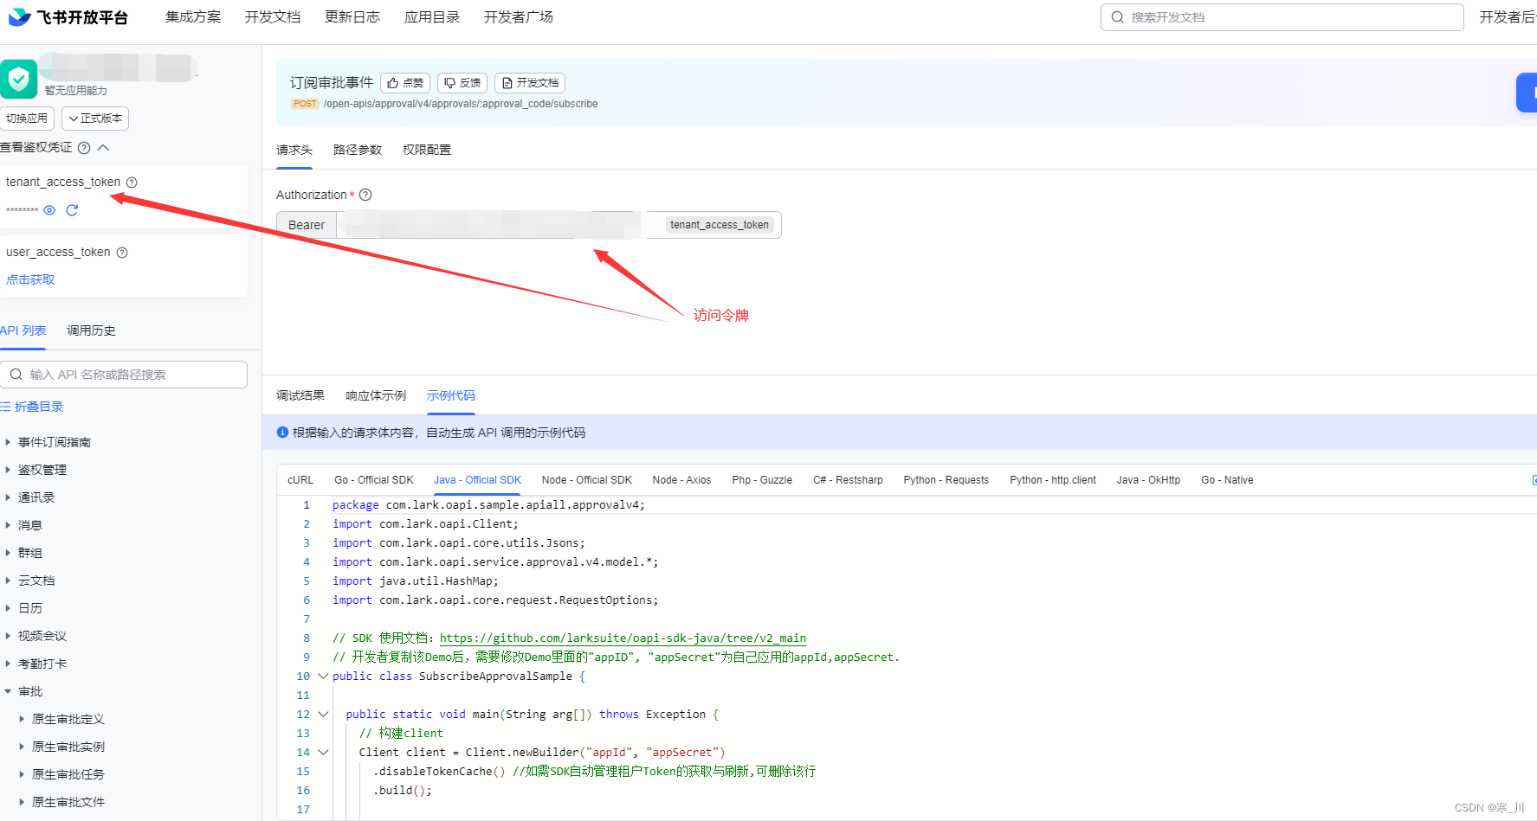
Task: Click the green shield app icon
Action: coord(18,79)
